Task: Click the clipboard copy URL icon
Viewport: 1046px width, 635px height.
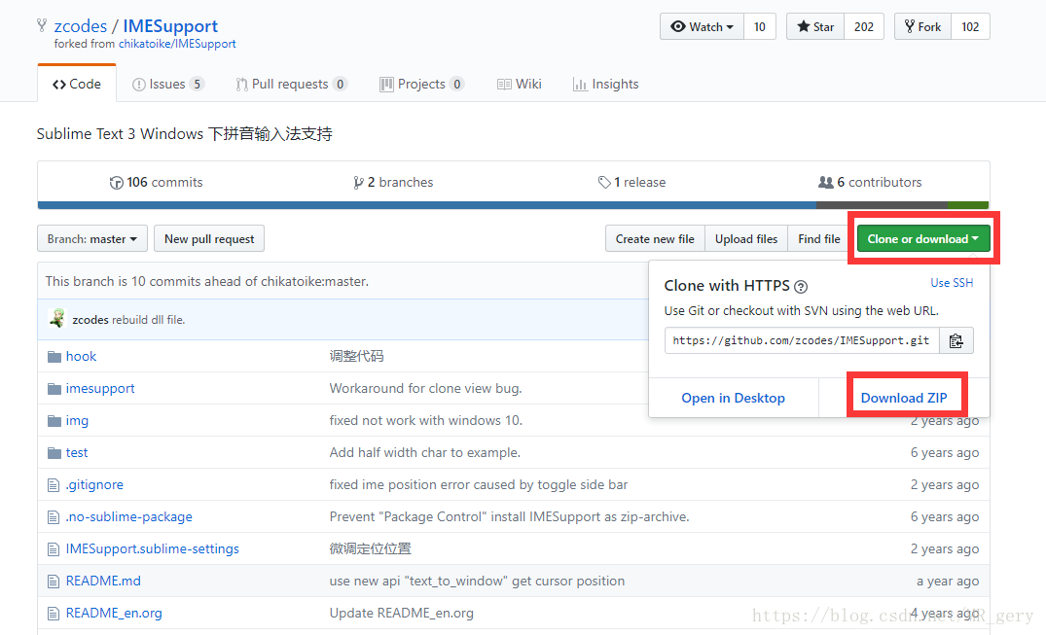Action: point(956,341)
